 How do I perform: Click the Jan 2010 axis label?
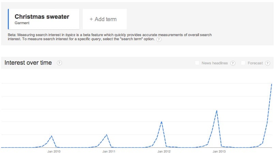[54, 152]
